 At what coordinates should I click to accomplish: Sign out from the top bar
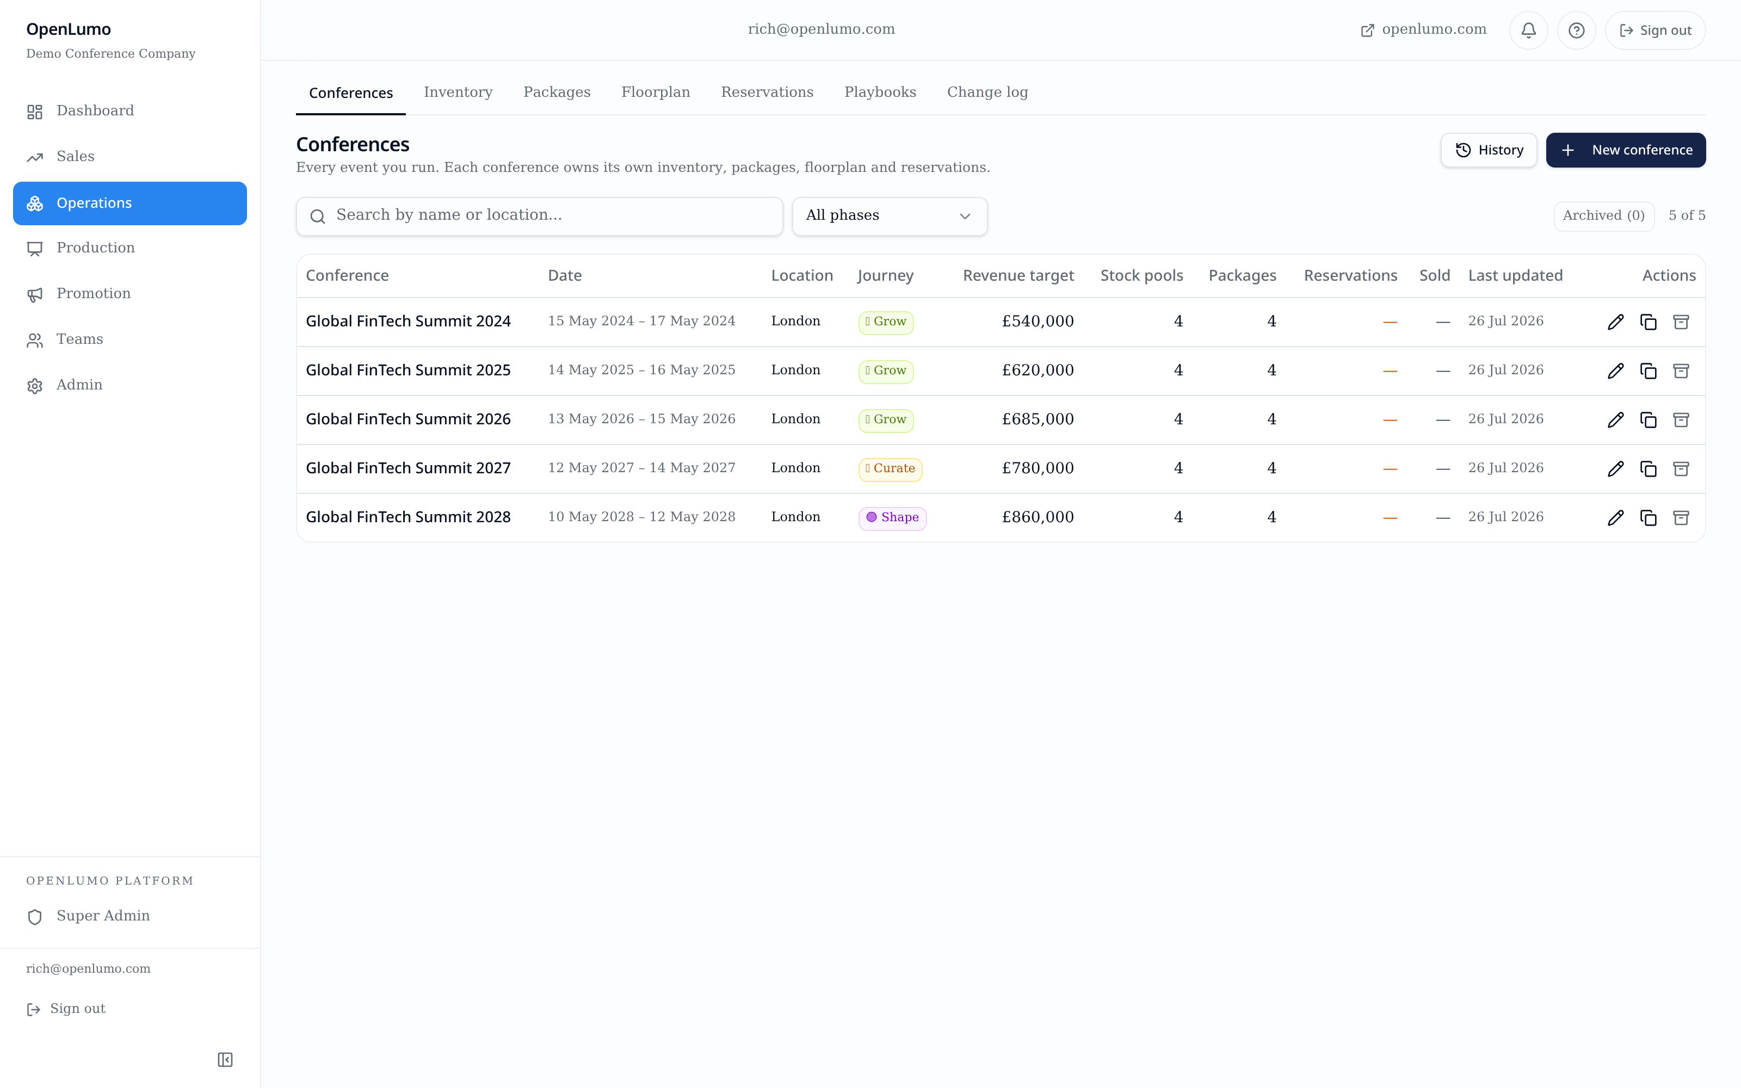1656,30
